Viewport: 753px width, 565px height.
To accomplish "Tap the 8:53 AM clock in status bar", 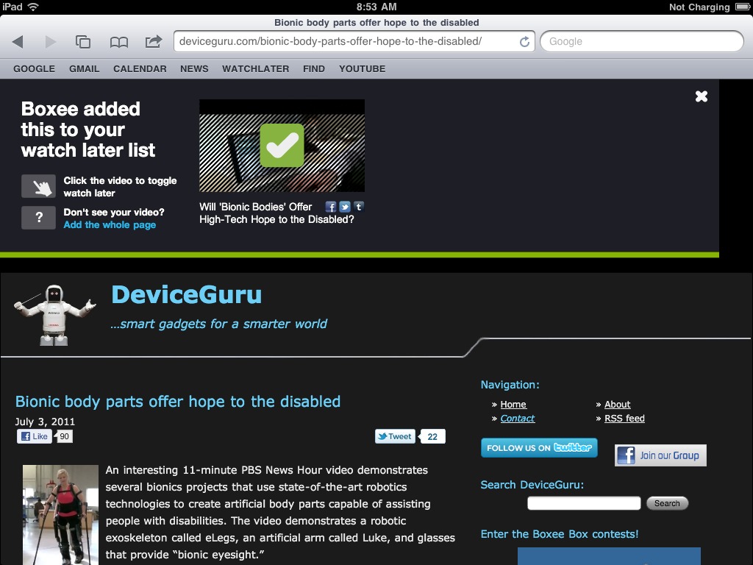I will coord(376,7).
